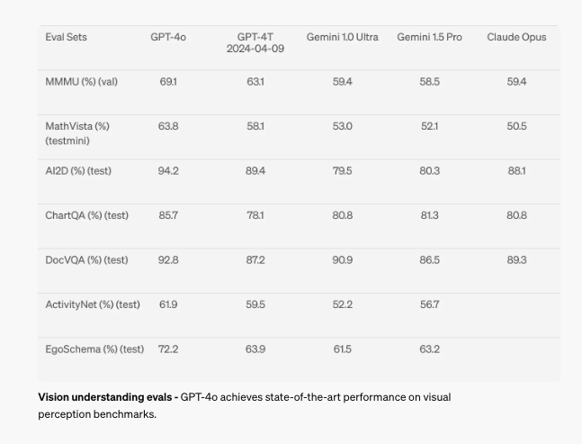This screenshot has height=444, width=582.
Task: Click the Gemini 1.5 Pro column header
Action: click(x=429, y=37)
